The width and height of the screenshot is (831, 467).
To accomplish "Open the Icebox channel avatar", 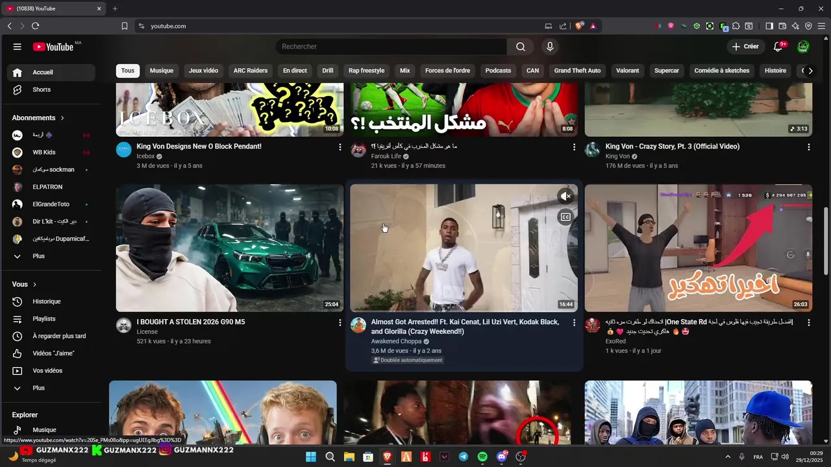I will (123, 150).
